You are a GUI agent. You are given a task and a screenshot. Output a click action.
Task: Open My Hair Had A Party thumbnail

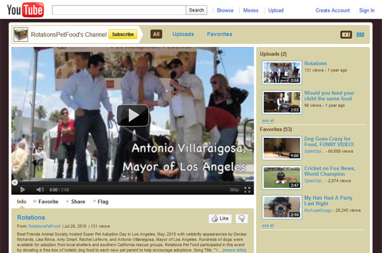tap(282, 207)
